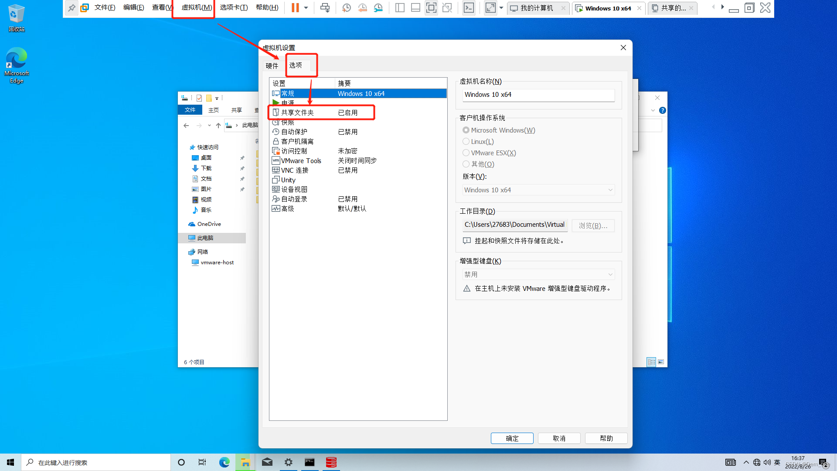Open the snapshot manager icon
Image resolution: width=837 pixels, height=471 pixels.
[378, 8]
